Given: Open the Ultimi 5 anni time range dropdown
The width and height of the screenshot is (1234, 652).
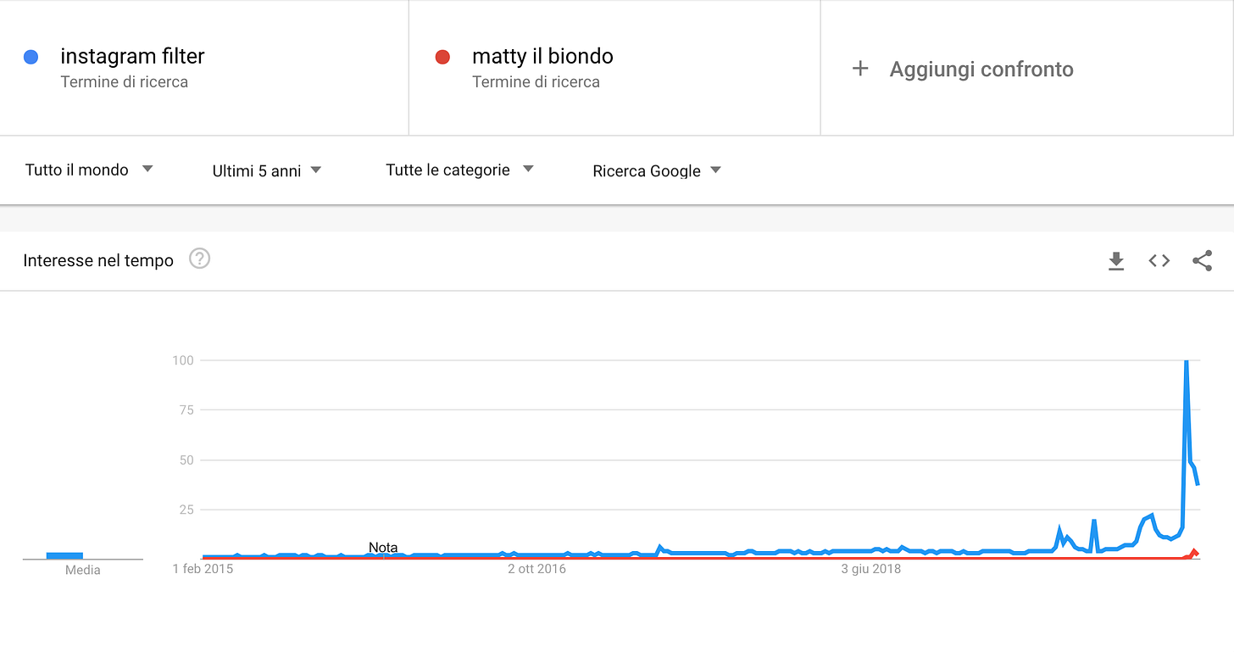Looking at the screenshot, I should pyautogui.click(x=267, y=170).
